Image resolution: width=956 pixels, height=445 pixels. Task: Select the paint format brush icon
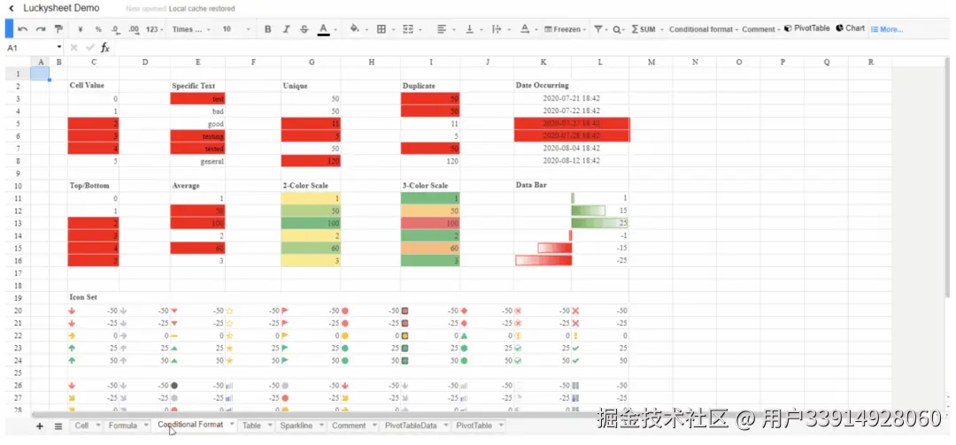pos(58,28)
